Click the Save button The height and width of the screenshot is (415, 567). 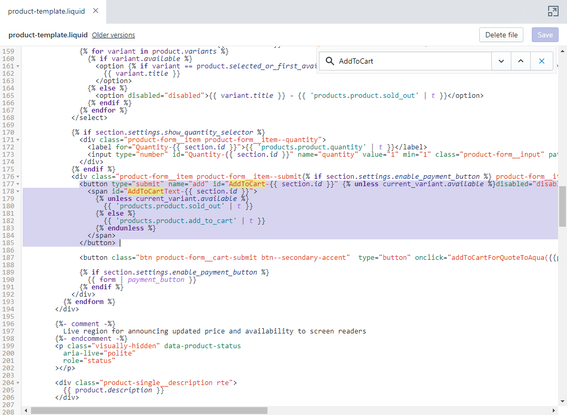(x=545, y=35)
